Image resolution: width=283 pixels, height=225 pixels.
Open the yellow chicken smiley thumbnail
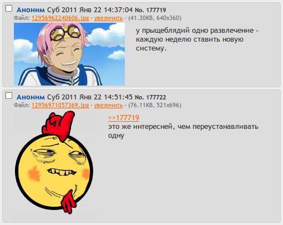pos(55,166)
